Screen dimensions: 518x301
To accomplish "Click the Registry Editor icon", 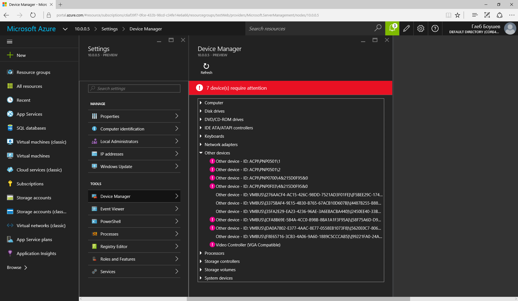I will click(x=95, y=246).
